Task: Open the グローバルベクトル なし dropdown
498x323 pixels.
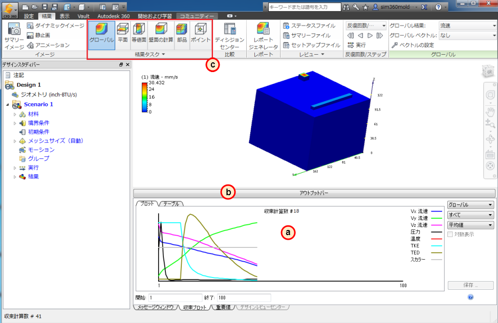Action: coord(468,36)
